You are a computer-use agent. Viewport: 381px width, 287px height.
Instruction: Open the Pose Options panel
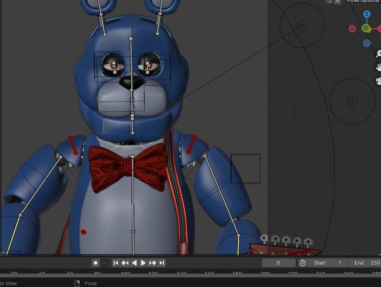tap(365, 2)
